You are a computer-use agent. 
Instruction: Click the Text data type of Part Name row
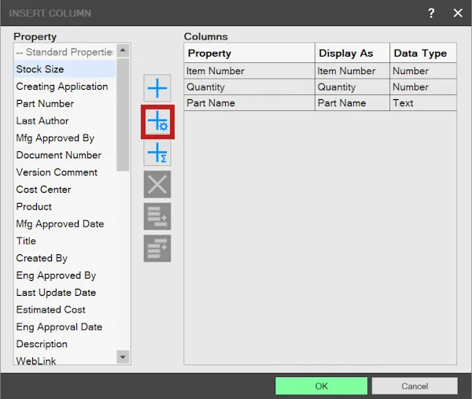click(x=423, y=103)
